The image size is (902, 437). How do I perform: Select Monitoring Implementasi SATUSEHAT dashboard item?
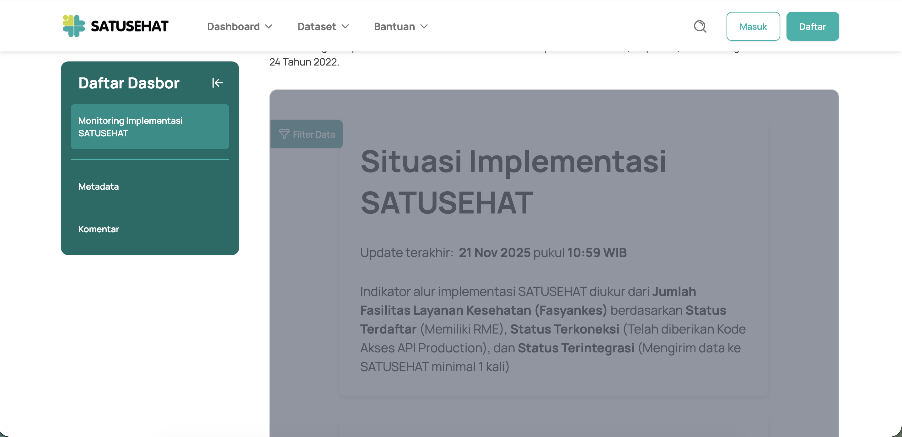[x=150, y=127]
